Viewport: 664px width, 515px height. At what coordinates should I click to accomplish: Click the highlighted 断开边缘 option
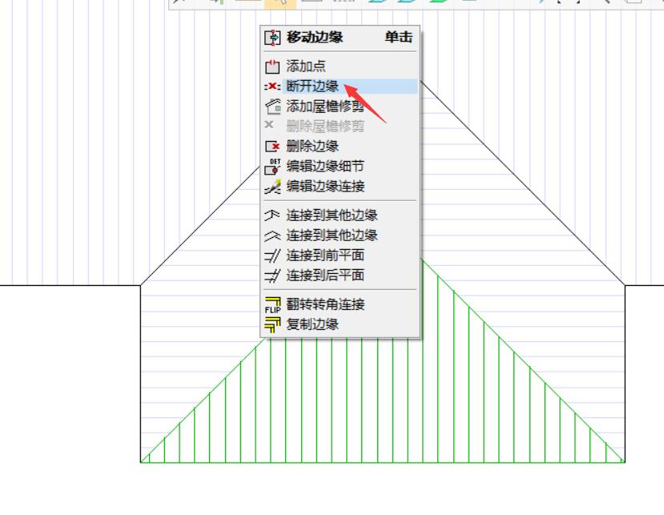(x=340, y=86)
